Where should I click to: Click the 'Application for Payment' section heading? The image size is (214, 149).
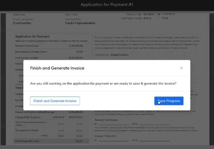32,36
